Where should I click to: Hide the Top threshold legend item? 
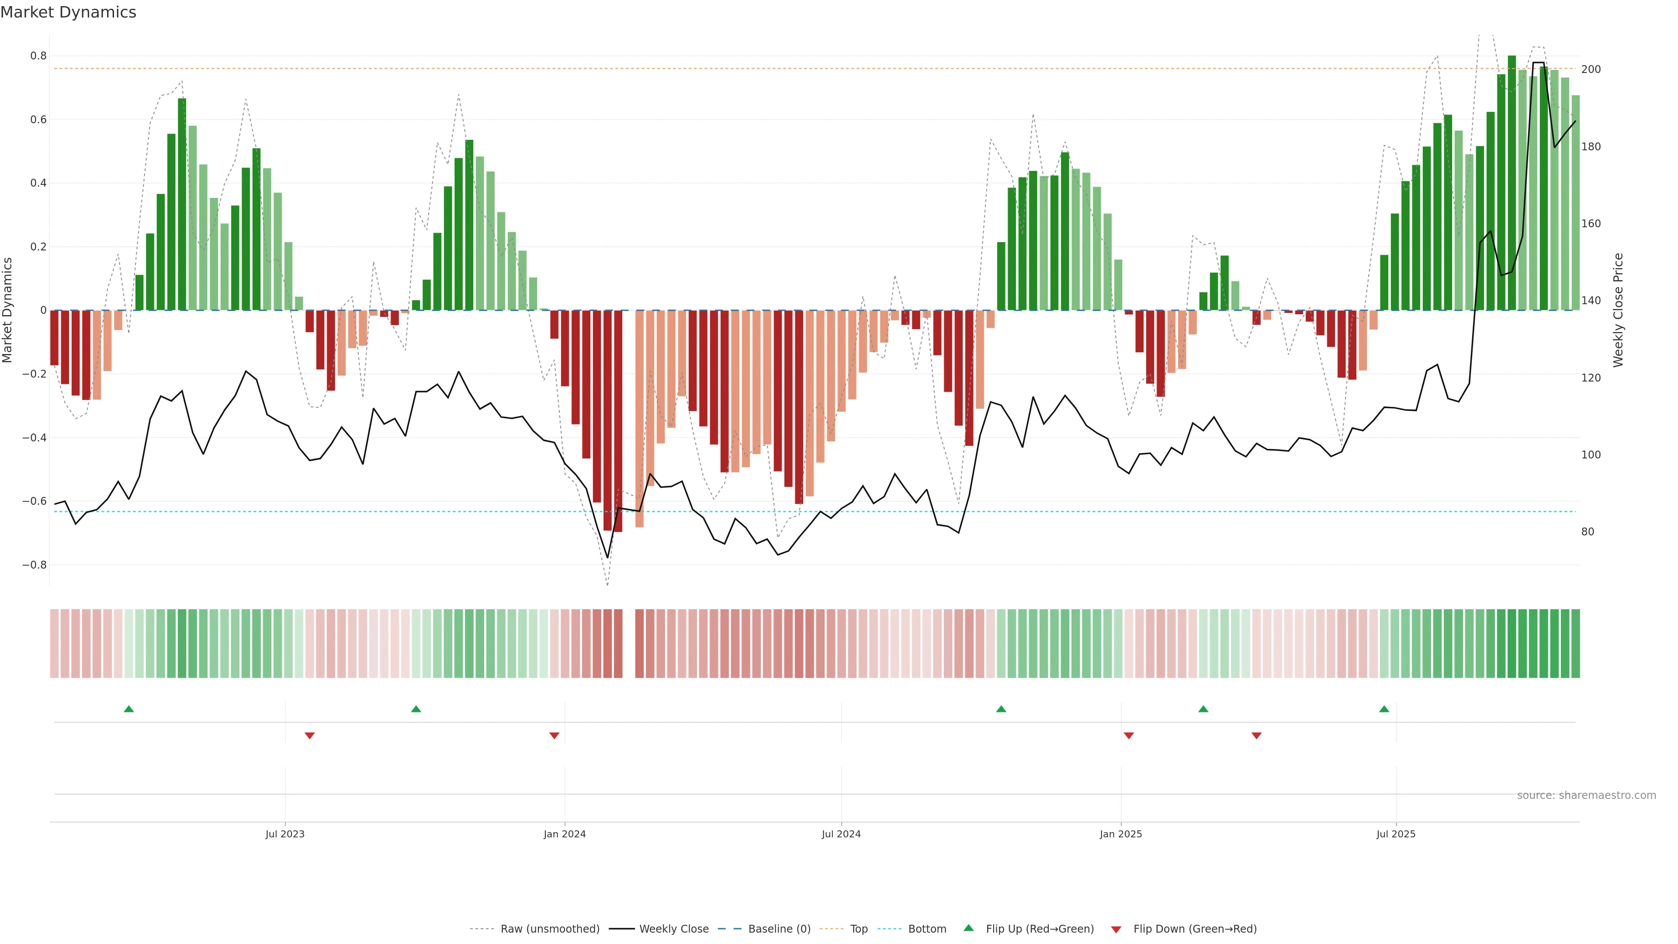point(859,929)
